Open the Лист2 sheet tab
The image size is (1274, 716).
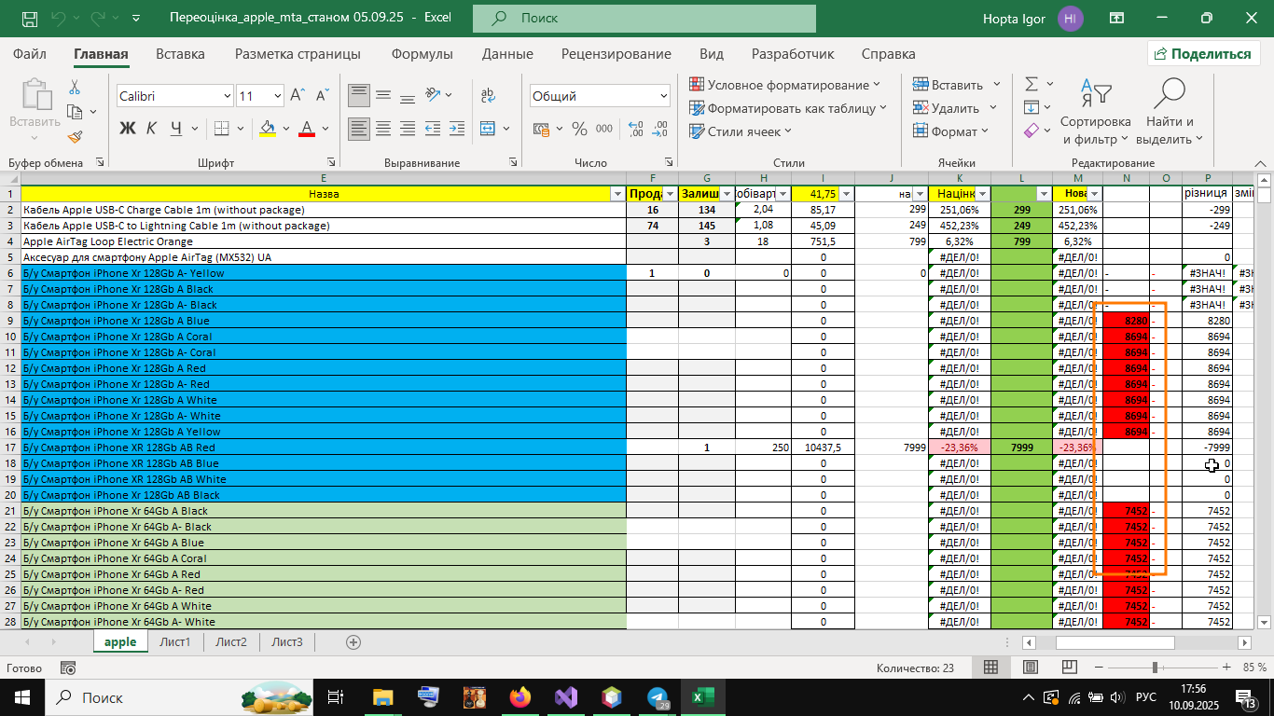(x=231, y=641)
